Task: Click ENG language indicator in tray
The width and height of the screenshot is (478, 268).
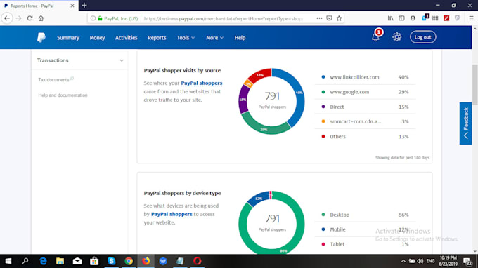Action: [x=430, y=261]
